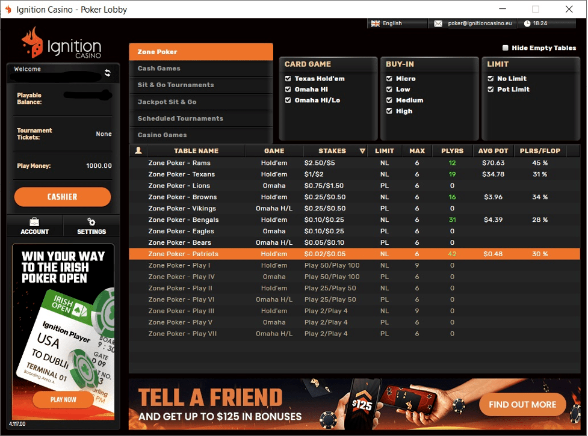Click the Ignition Casino logo
The height and width of the screenshot is (436, 588).
coord(61,43)
